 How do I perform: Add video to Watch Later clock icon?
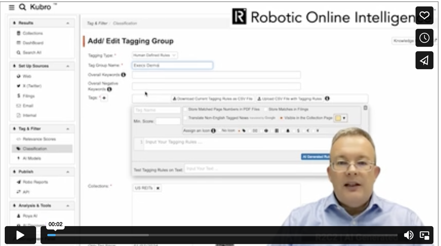click(424, 38)
